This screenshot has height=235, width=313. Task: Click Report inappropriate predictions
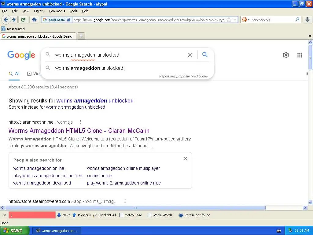[183, 76]
